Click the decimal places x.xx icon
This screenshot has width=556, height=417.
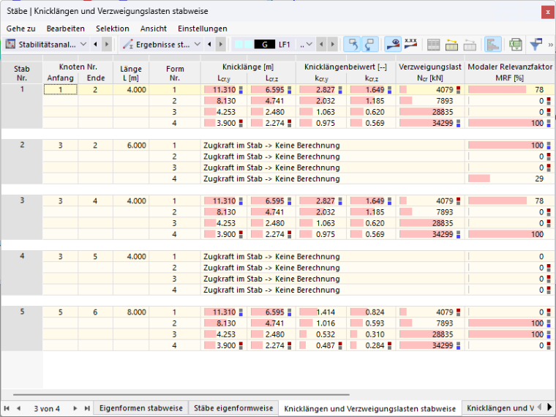point(410,45)
